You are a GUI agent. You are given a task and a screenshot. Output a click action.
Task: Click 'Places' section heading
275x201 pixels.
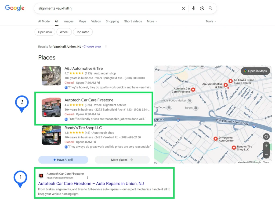[47, 58]
